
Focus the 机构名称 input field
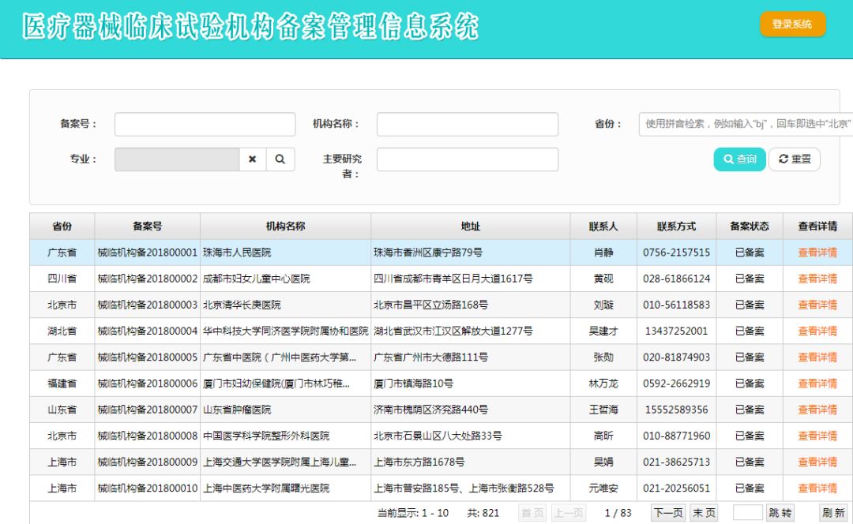pyautogui.click(x=468, y=124)
